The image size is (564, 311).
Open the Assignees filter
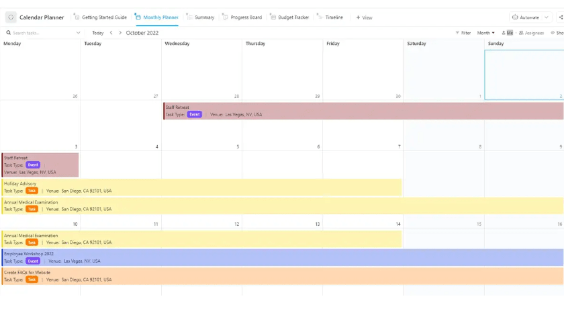click(532, 33)
